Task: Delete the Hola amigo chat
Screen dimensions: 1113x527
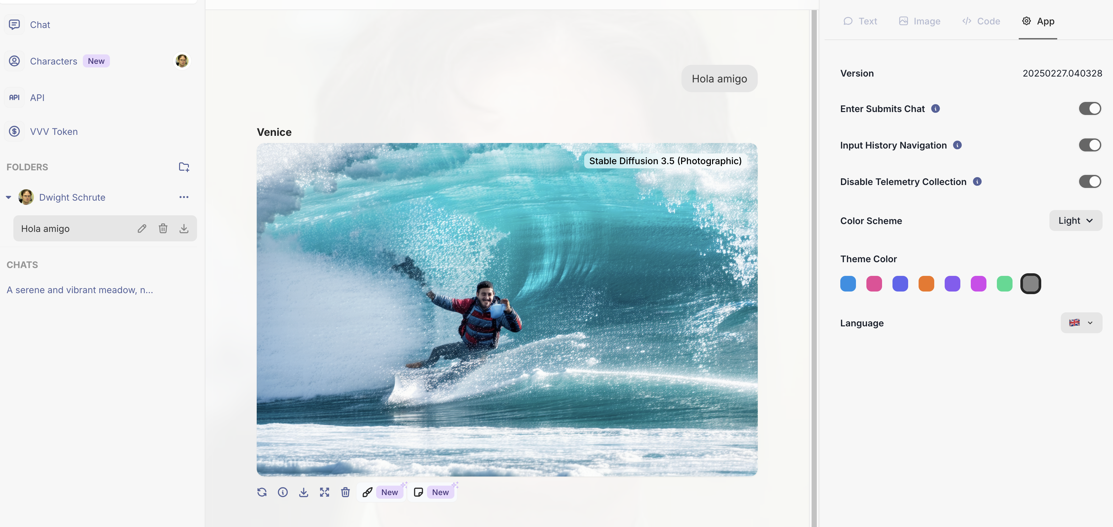Action: tap(163, 229)
